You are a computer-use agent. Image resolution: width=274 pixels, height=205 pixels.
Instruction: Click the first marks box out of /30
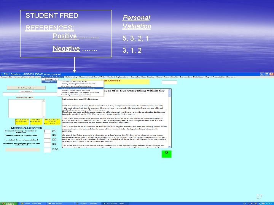coord(47,131)
